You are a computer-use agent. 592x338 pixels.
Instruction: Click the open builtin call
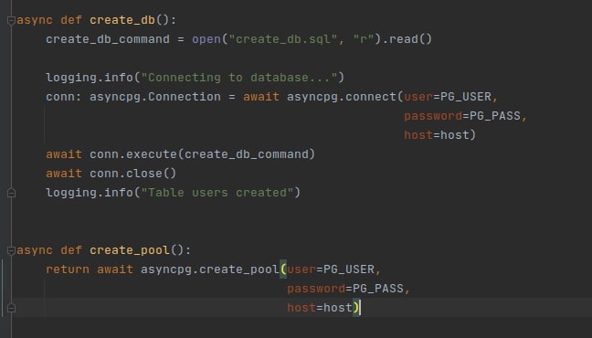[206, 39]
